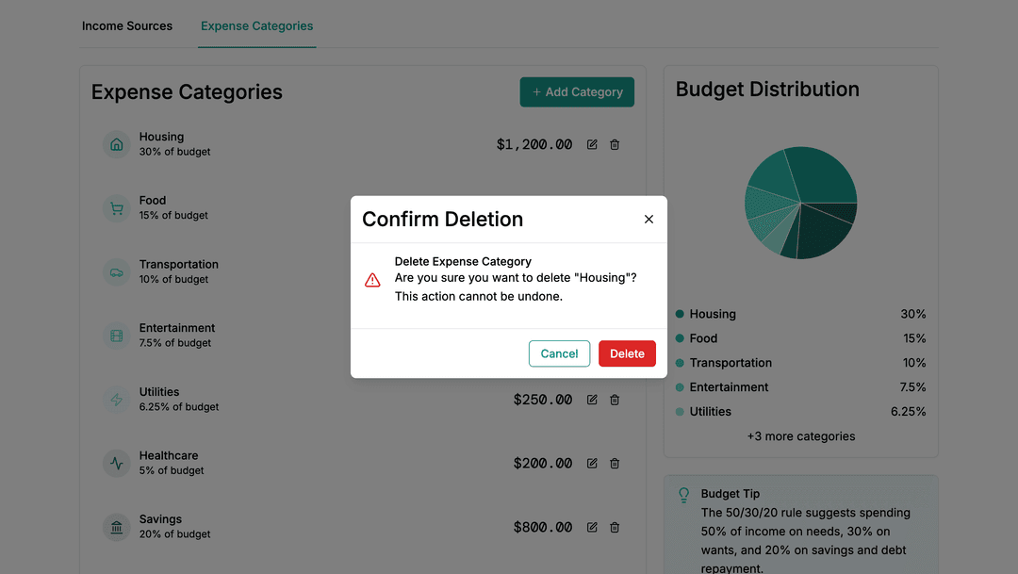Expand the +3 more categories list
This screenshot has width=1018, height=574.
(x=800, y=435)
